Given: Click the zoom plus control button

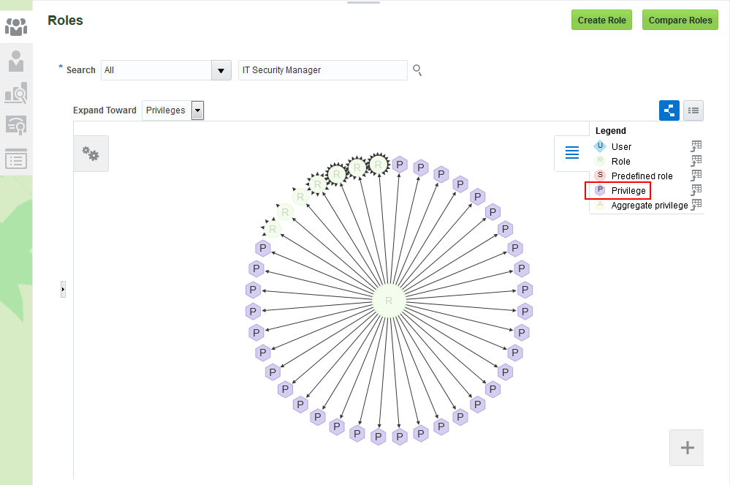Looking at the screenshot, I should point(687,448).
